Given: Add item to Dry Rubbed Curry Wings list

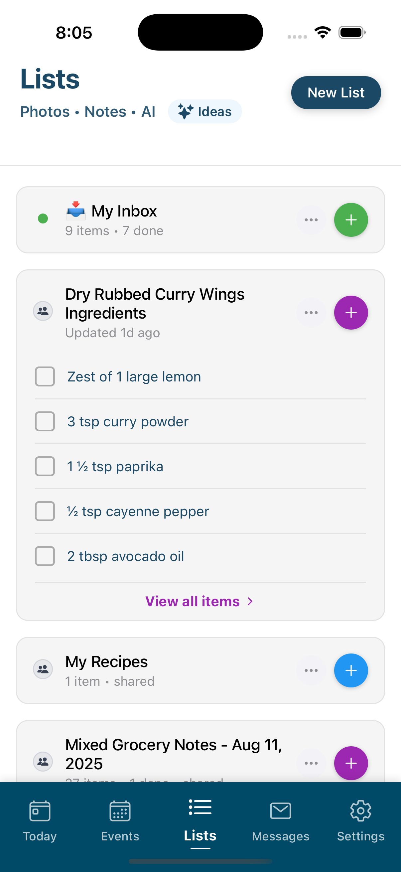Looking at the screenshot, I should tap(351, 312).
